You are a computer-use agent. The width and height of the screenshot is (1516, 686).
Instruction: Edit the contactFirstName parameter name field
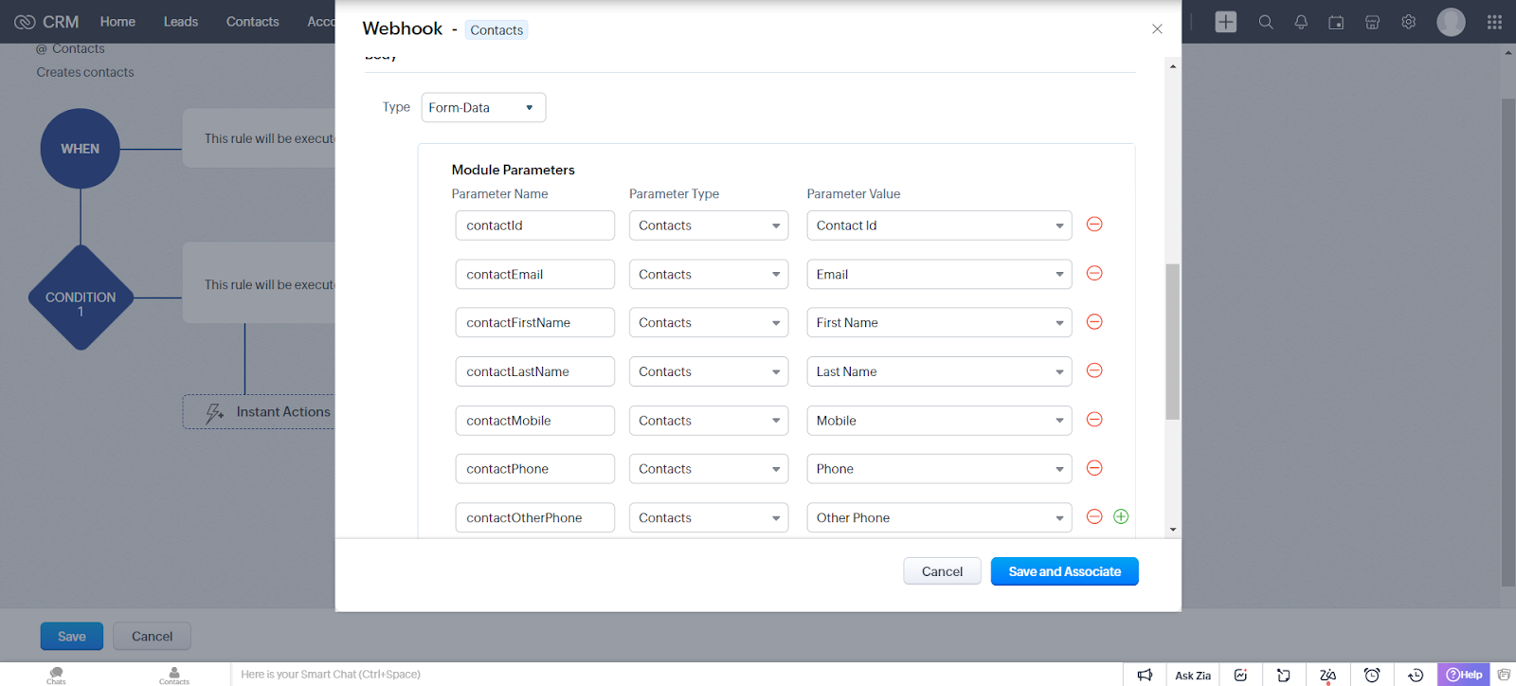535,322
